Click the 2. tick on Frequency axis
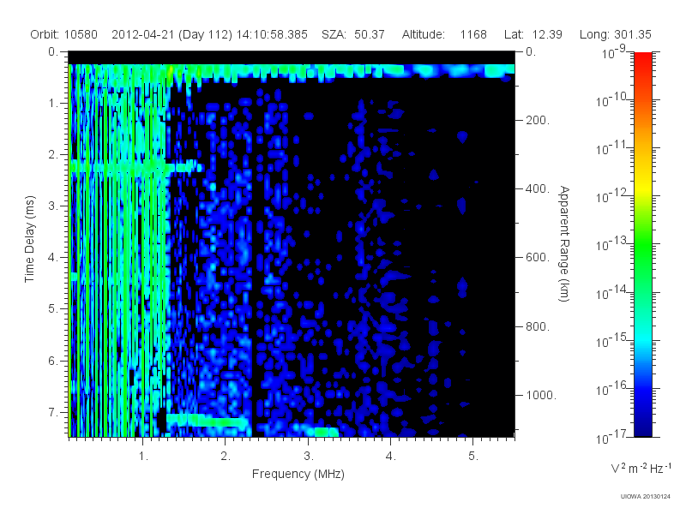Screen dimensions: 686x514 tap(226, 456)
